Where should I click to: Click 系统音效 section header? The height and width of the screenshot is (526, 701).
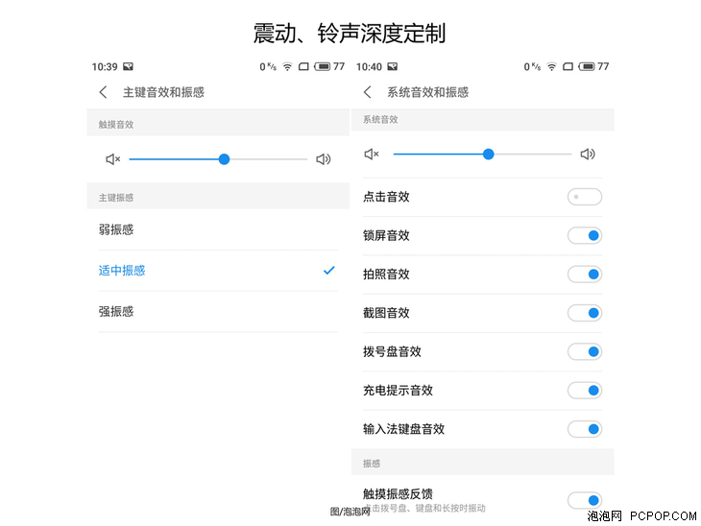click(380, 120)
